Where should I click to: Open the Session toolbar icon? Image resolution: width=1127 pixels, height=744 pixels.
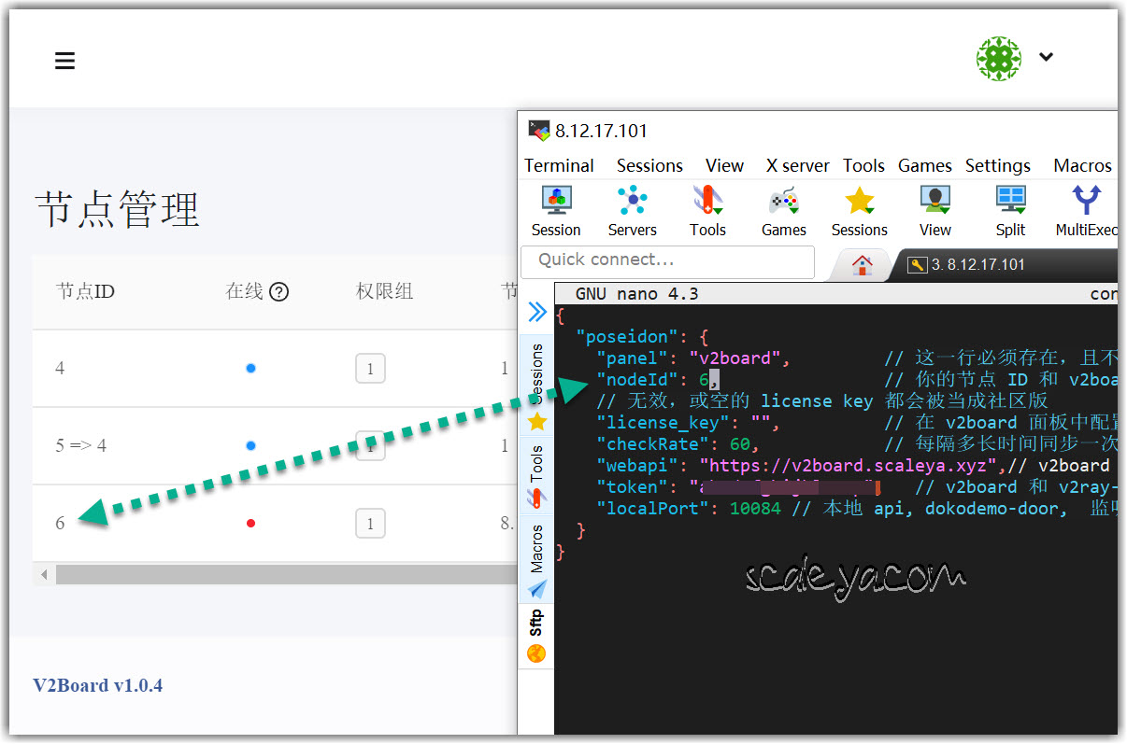coord(556,211)
